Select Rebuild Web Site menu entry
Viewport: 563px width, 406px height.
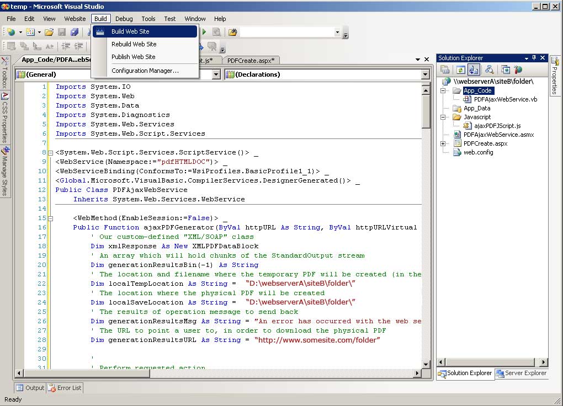(x=145, y=44)
